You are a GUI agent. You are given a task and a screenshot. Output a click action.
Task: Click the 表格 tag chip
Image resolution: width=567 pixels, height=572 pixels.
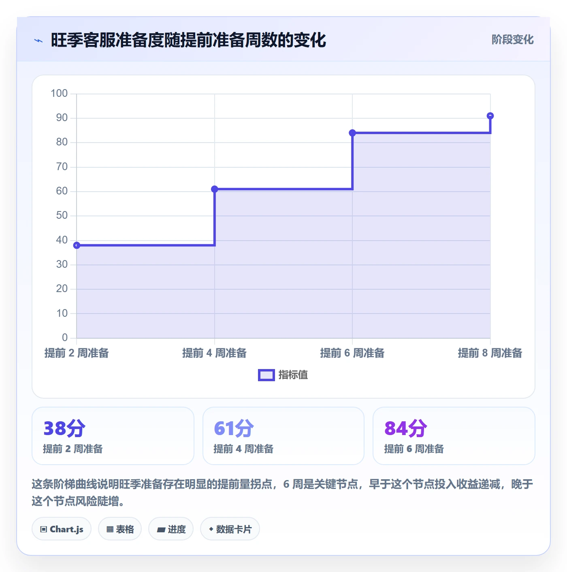coord(120,529)
